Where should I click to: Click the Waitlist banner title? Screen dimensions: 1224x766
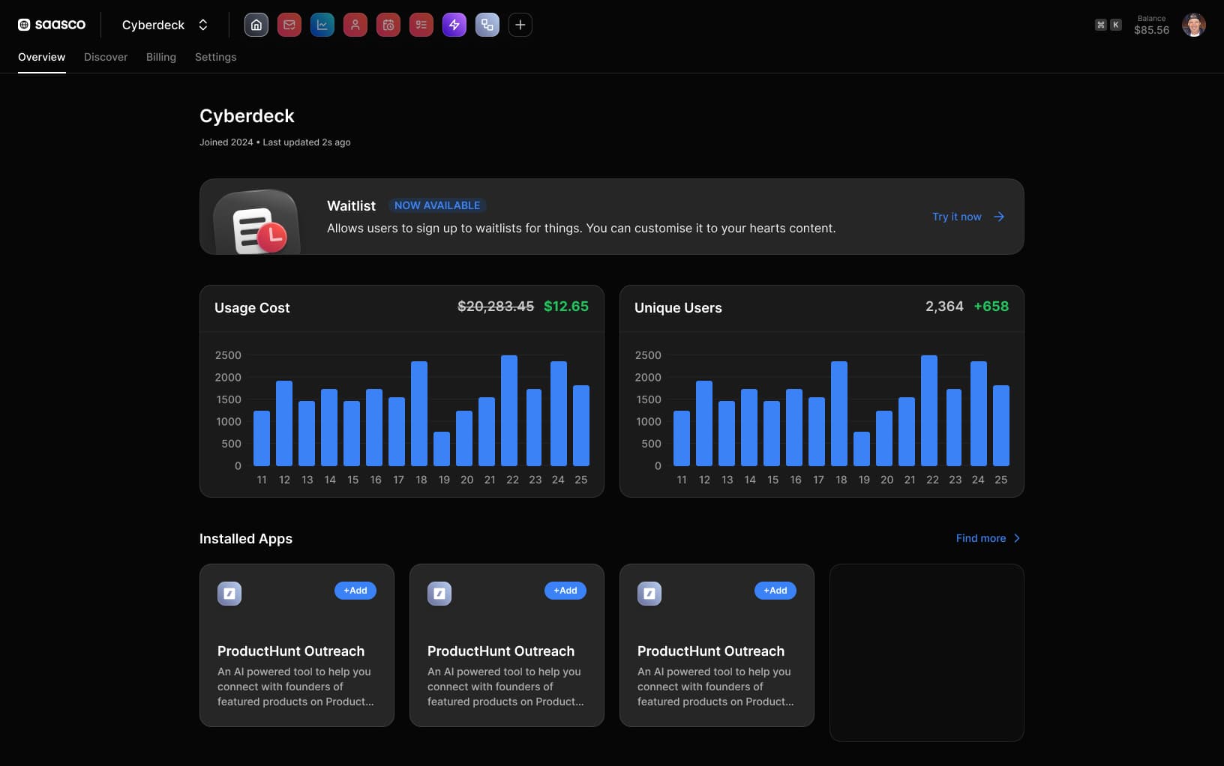click(x=351, y=206)
